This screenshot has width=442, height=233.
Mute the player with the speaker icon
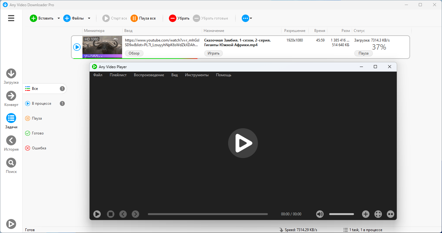coord(320,214)
